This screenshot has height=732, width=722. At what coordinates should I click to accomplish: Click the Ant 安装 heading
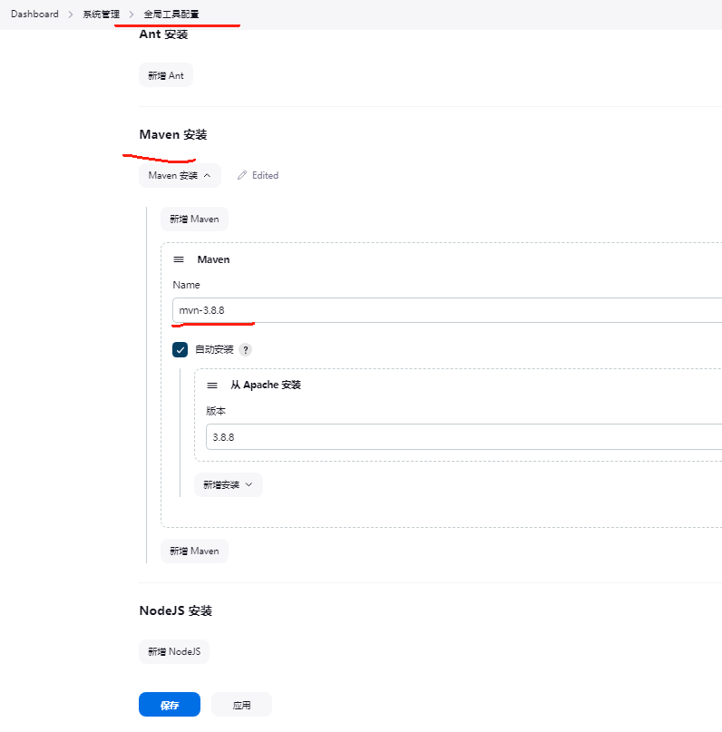click(163, 34)
